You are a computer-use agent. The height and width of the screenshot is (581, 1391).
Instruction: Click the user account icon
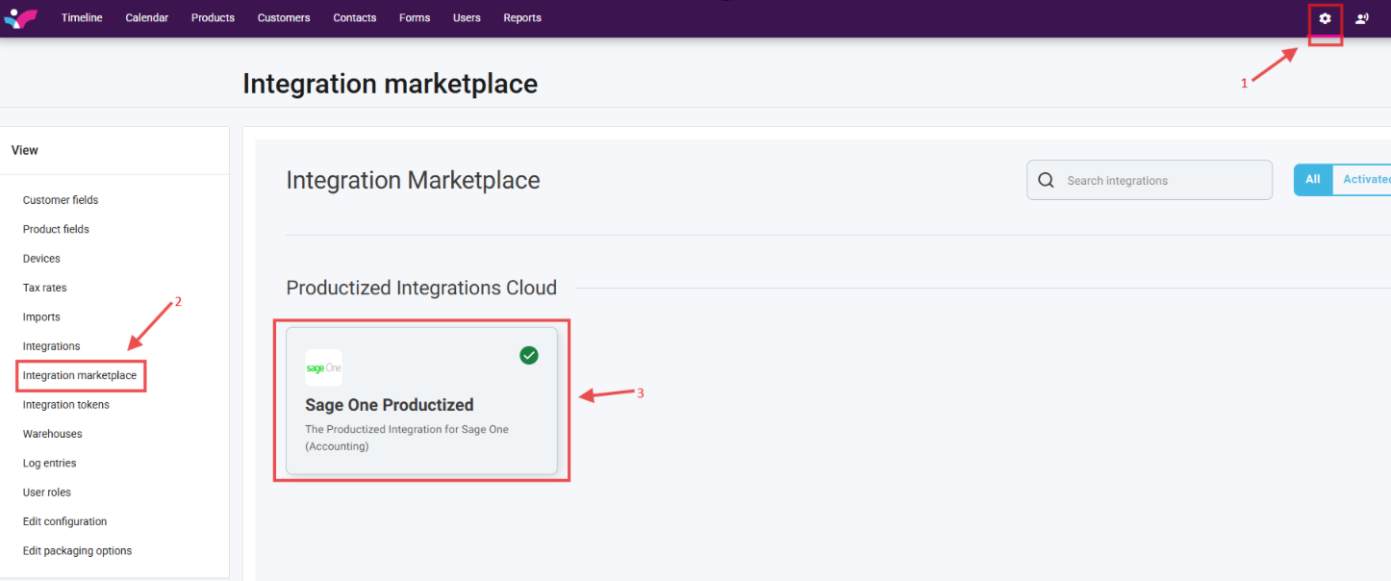[x=1362, y=18]
